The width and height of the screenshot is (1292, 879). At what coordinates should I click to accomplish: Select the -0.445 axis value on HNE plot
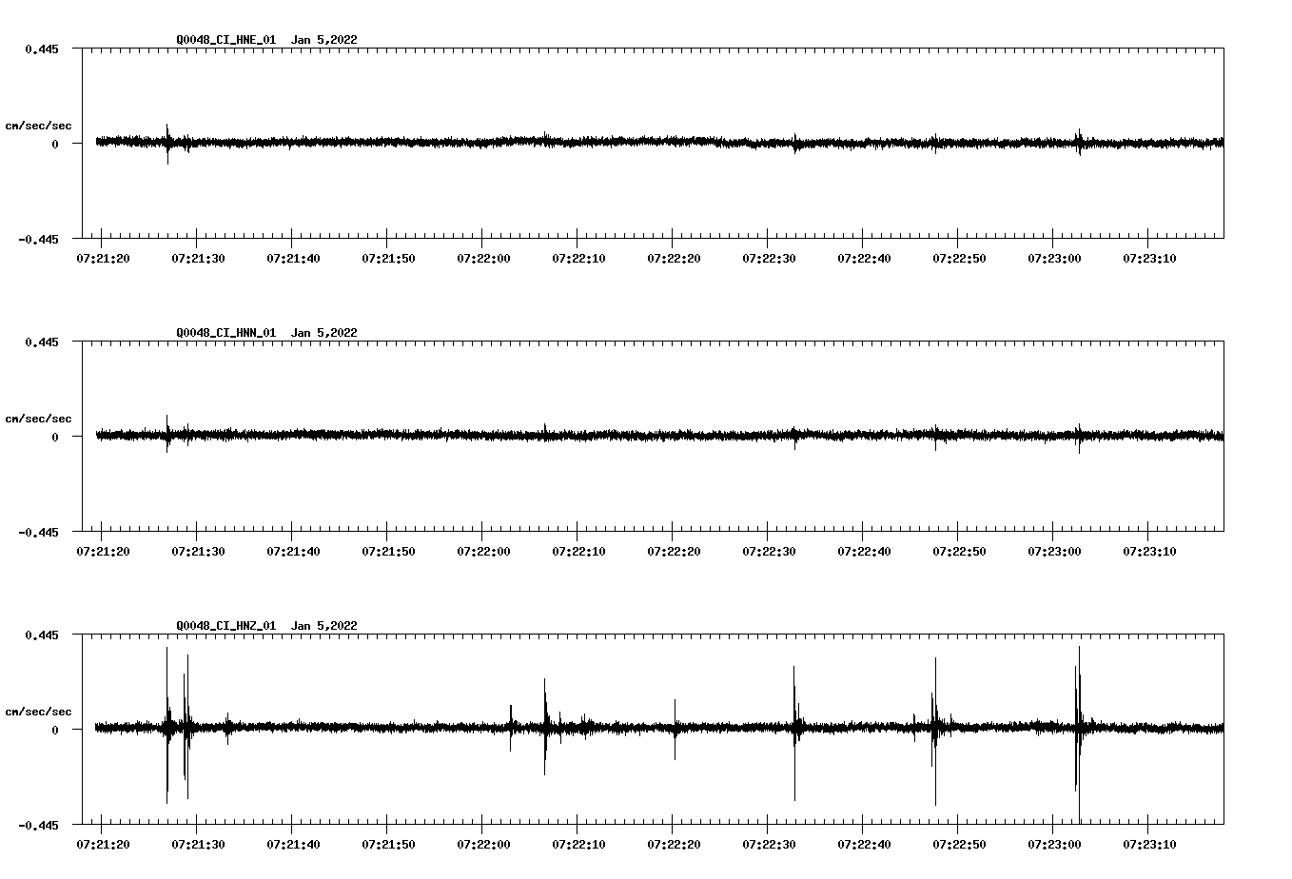point(39,239)
